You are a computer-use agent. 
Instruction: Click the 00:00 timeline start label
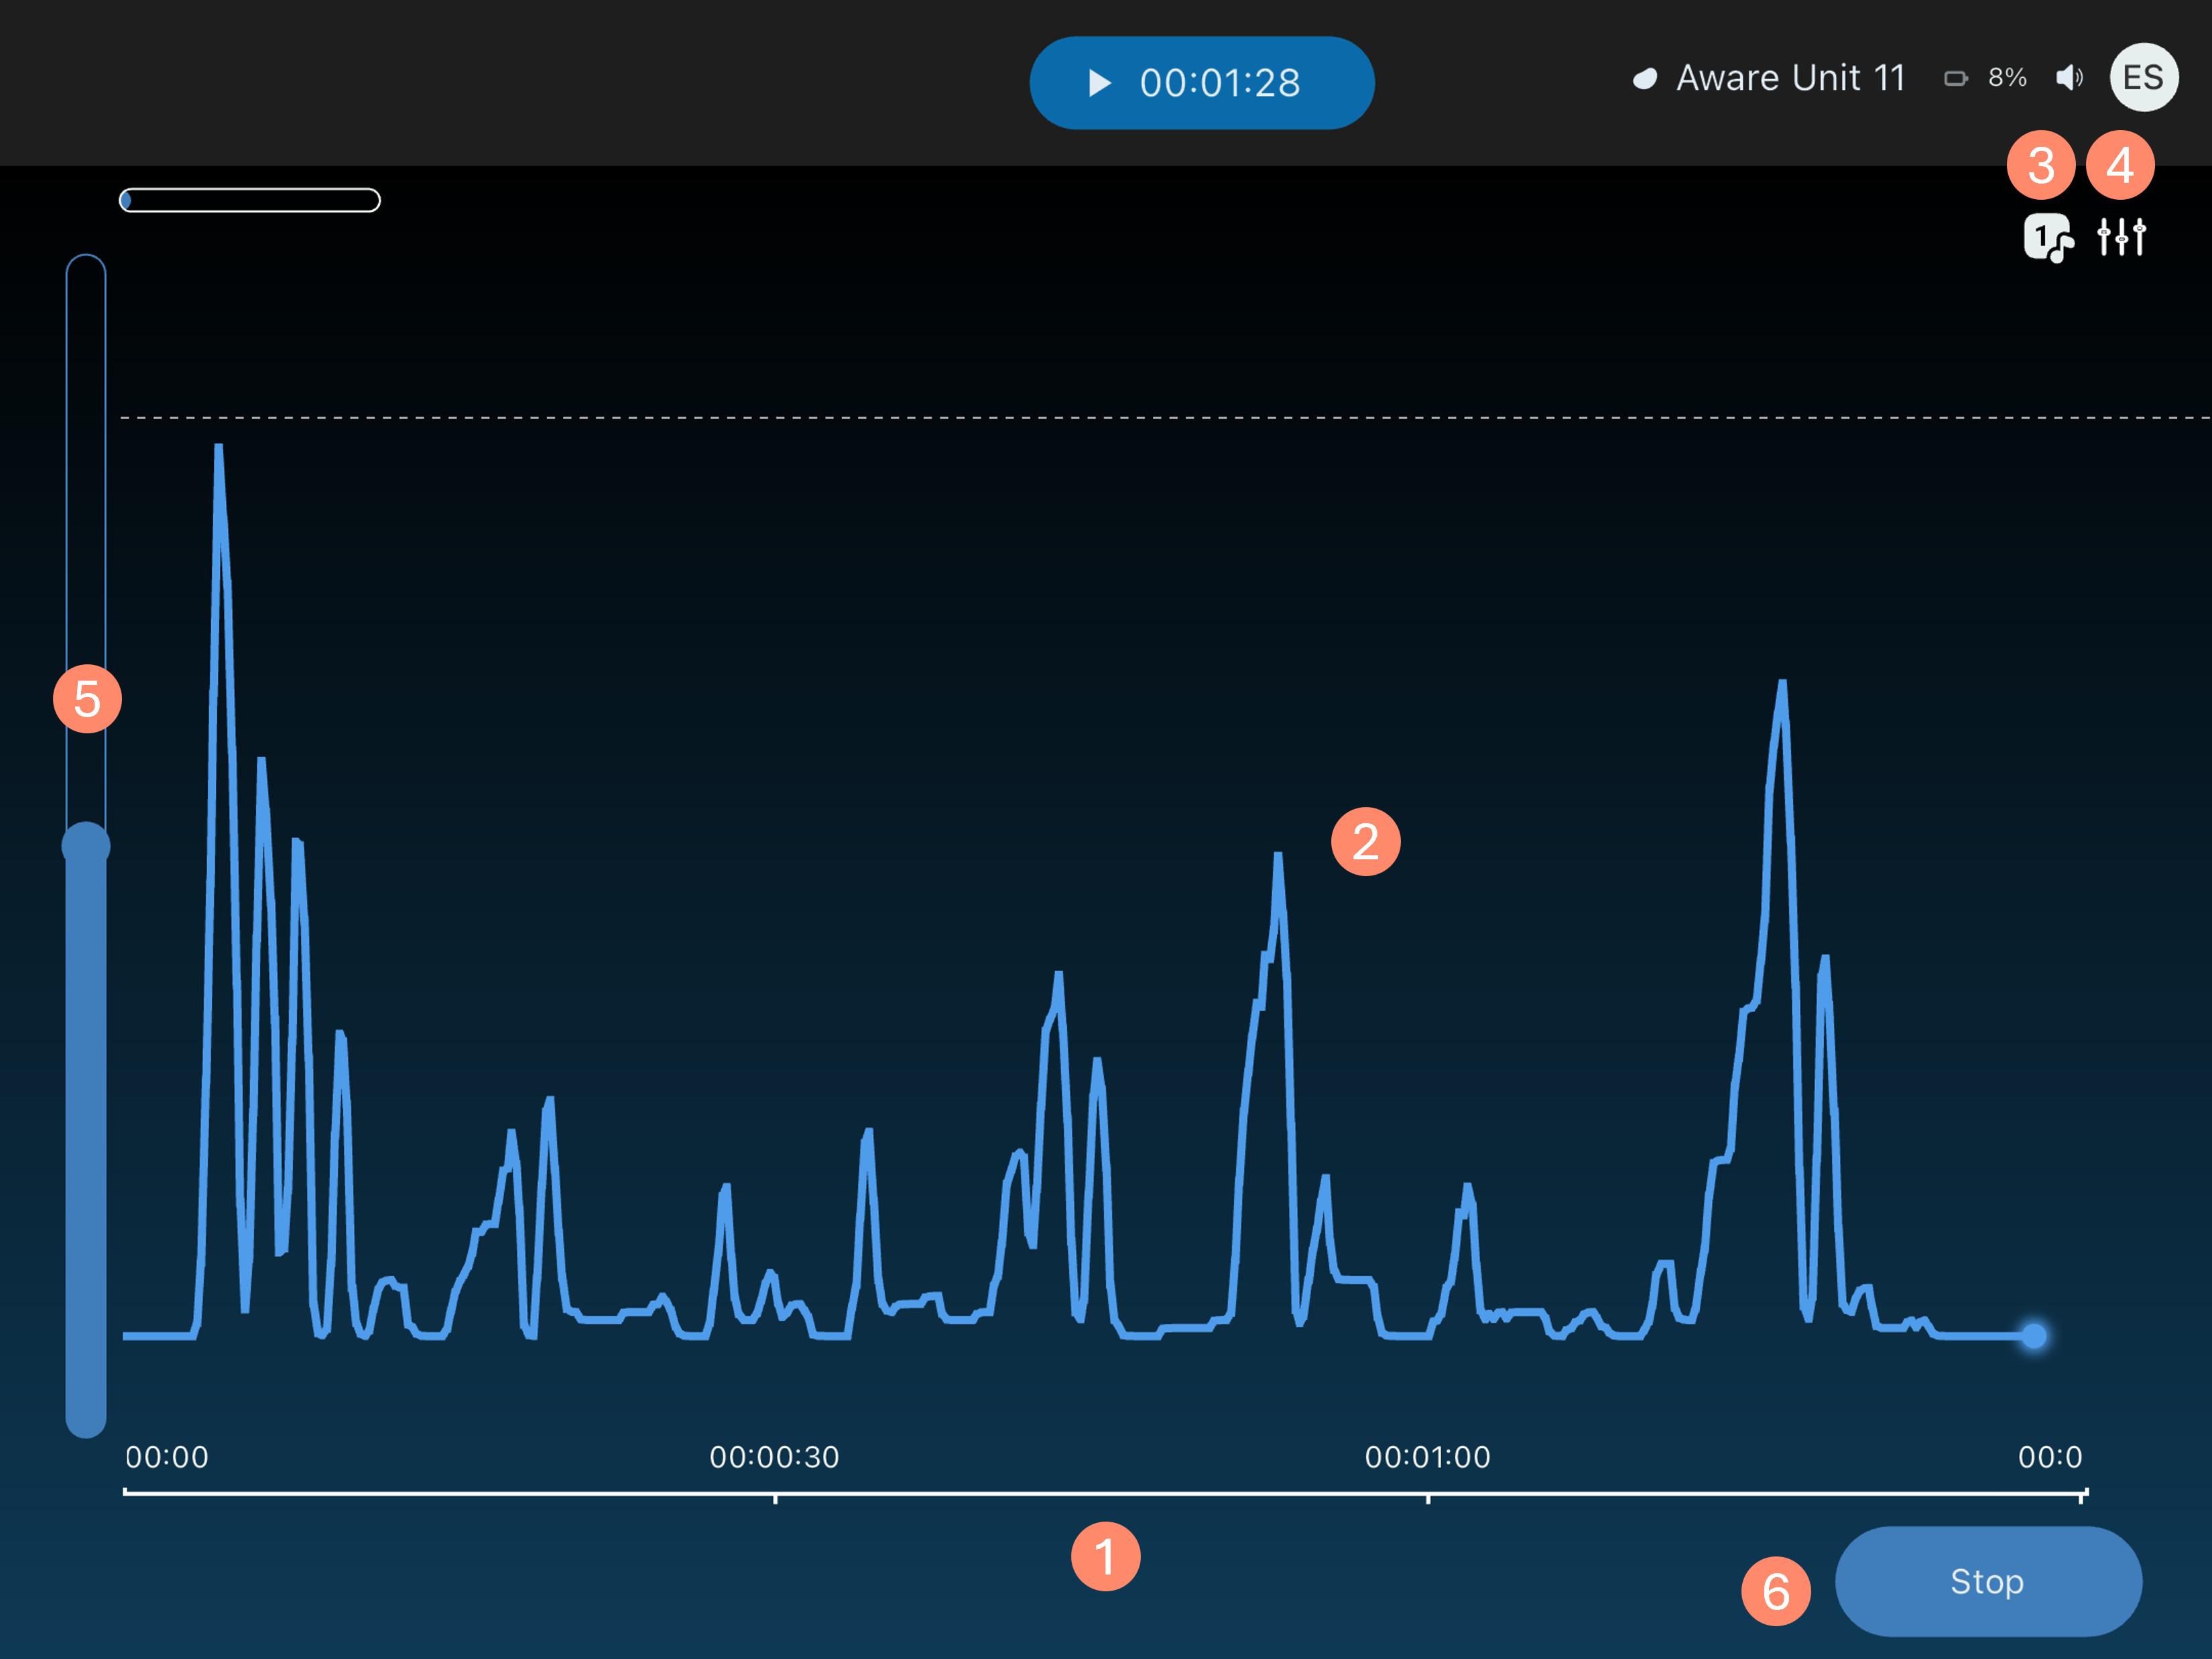point(167,1457)
